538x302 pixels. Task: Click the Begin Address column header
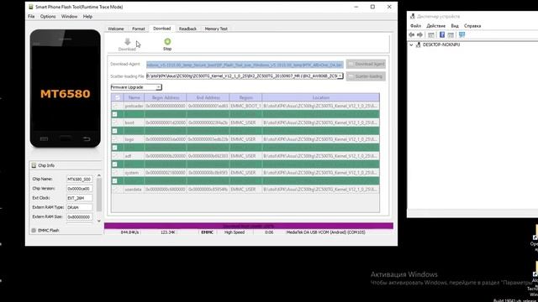click(x=166, y=97)
